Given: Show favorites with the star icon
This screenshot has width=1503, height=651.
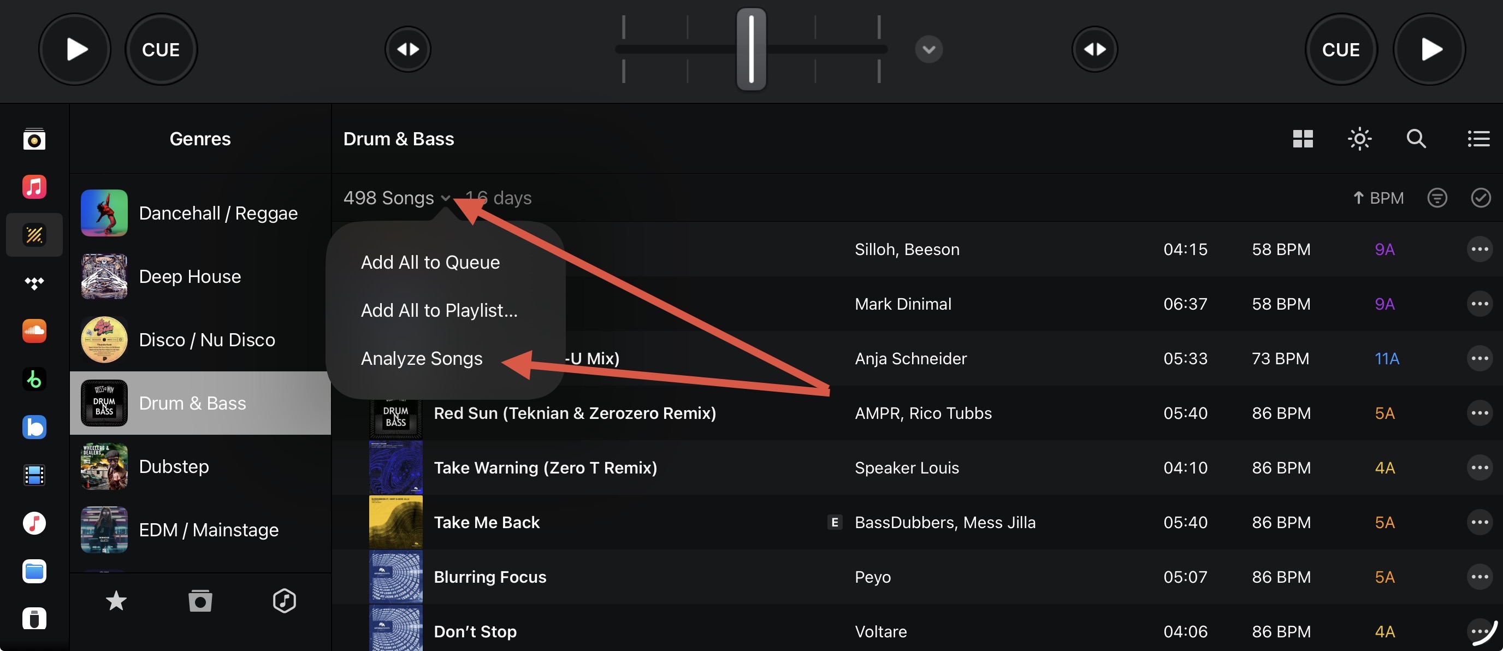Looking at the screenshot, I should pyautogui.click(x=116, y=601).
